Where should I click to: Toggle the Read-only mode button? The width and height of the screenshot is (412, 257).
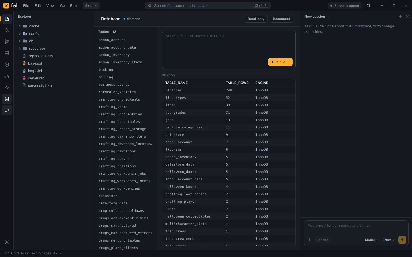click(256, 19)
